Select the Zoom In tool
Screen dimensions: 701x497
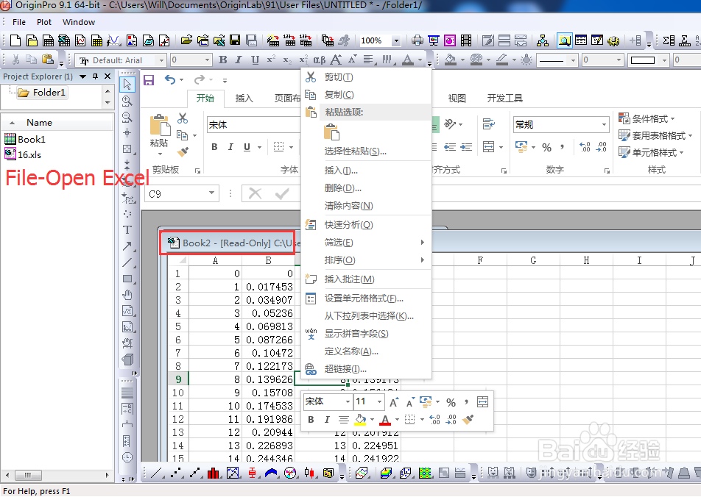(127, 101)
